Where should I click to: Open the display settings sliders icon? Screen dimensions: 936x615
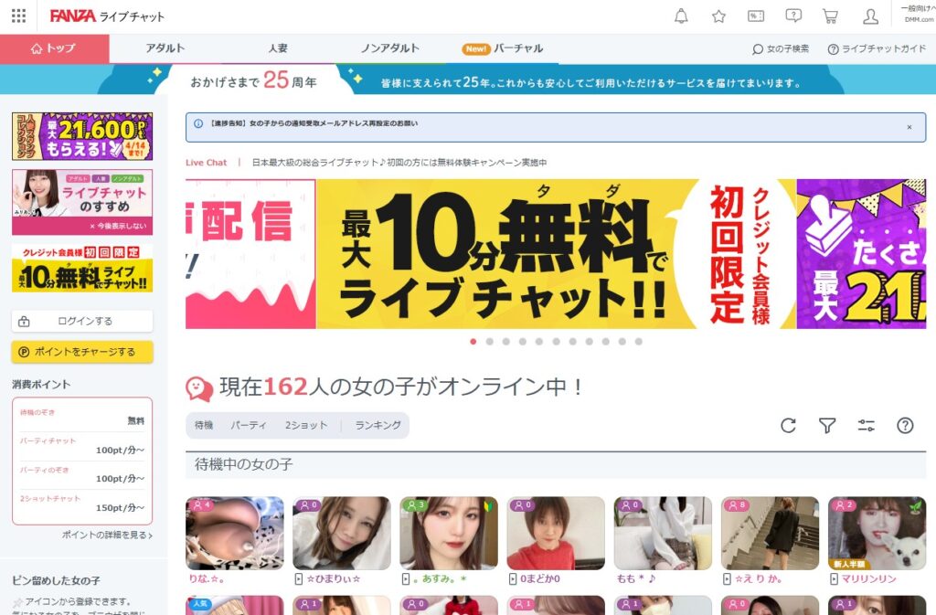865,425
